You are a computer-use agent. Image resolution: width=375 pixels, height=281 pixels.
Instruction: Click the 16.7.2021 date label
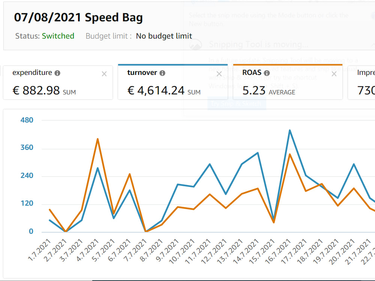[278, 251]
